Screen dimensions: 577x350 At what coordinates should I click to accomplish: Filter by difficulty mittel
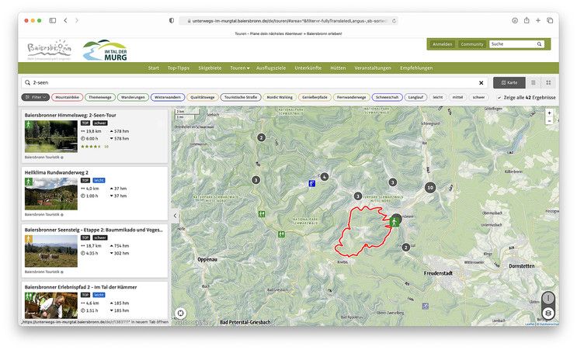point(457,98)
